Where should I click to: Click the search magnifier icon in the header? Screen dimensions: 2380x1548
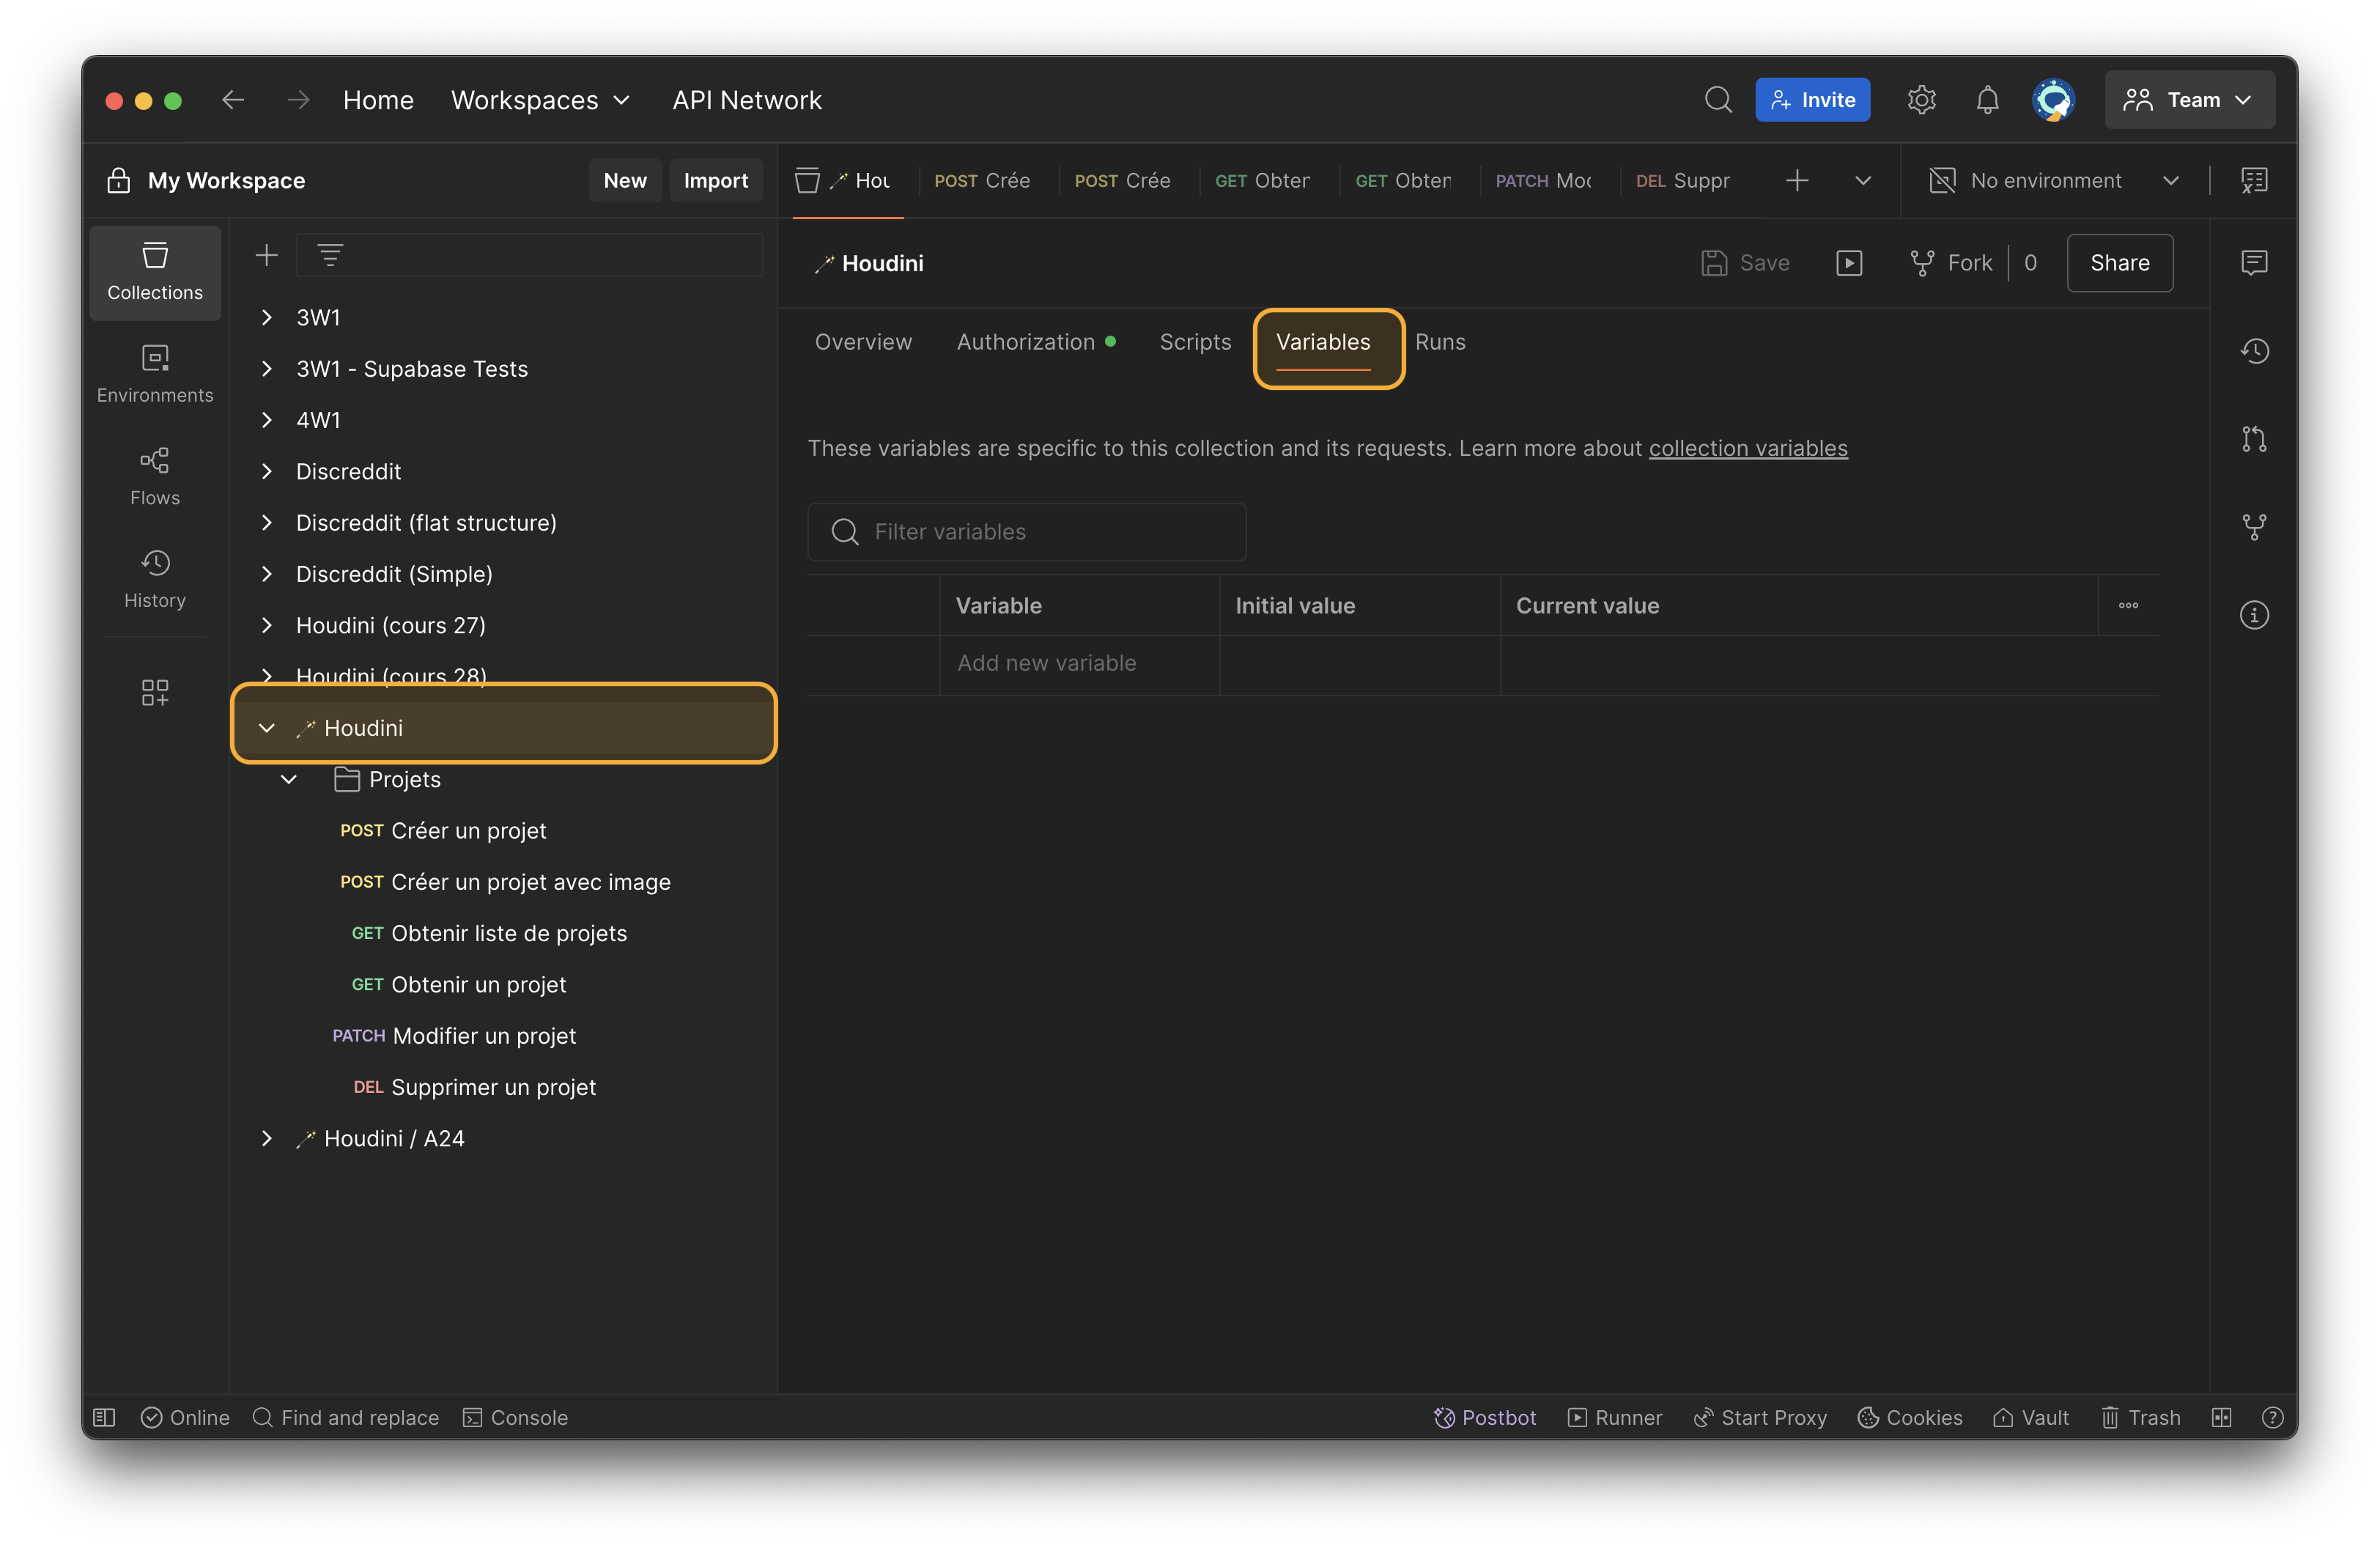(1718, 100)
